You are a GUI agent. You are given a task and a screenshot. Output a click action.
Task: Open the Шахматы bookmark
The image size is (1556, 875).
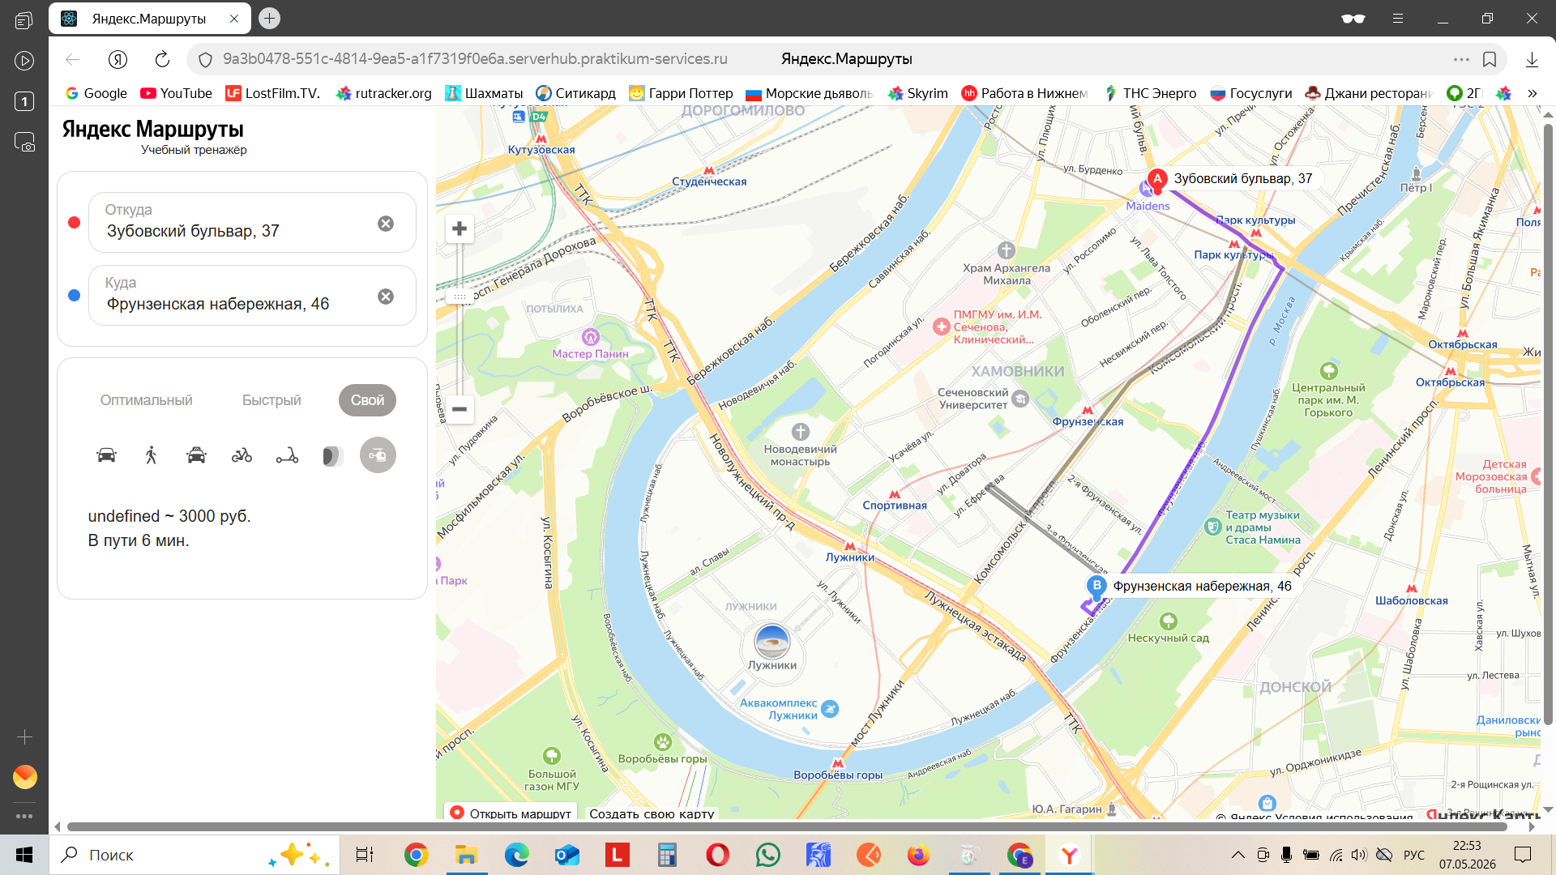click(x=484, y=93)
